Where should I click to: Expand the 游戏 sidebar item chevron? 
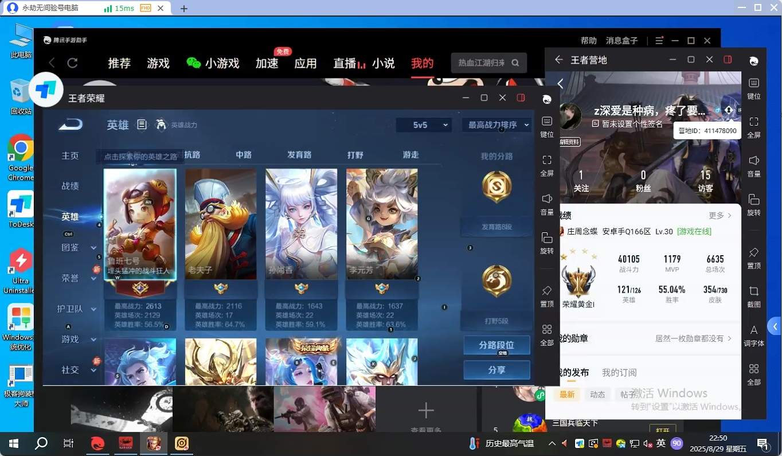pos(93,340)
